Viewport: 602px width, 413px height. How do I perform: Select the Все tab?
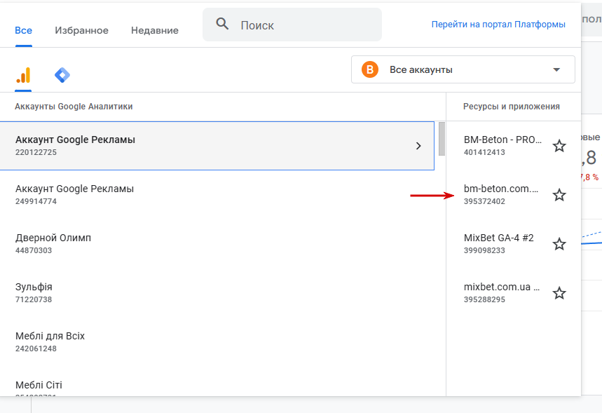[23, 30]
